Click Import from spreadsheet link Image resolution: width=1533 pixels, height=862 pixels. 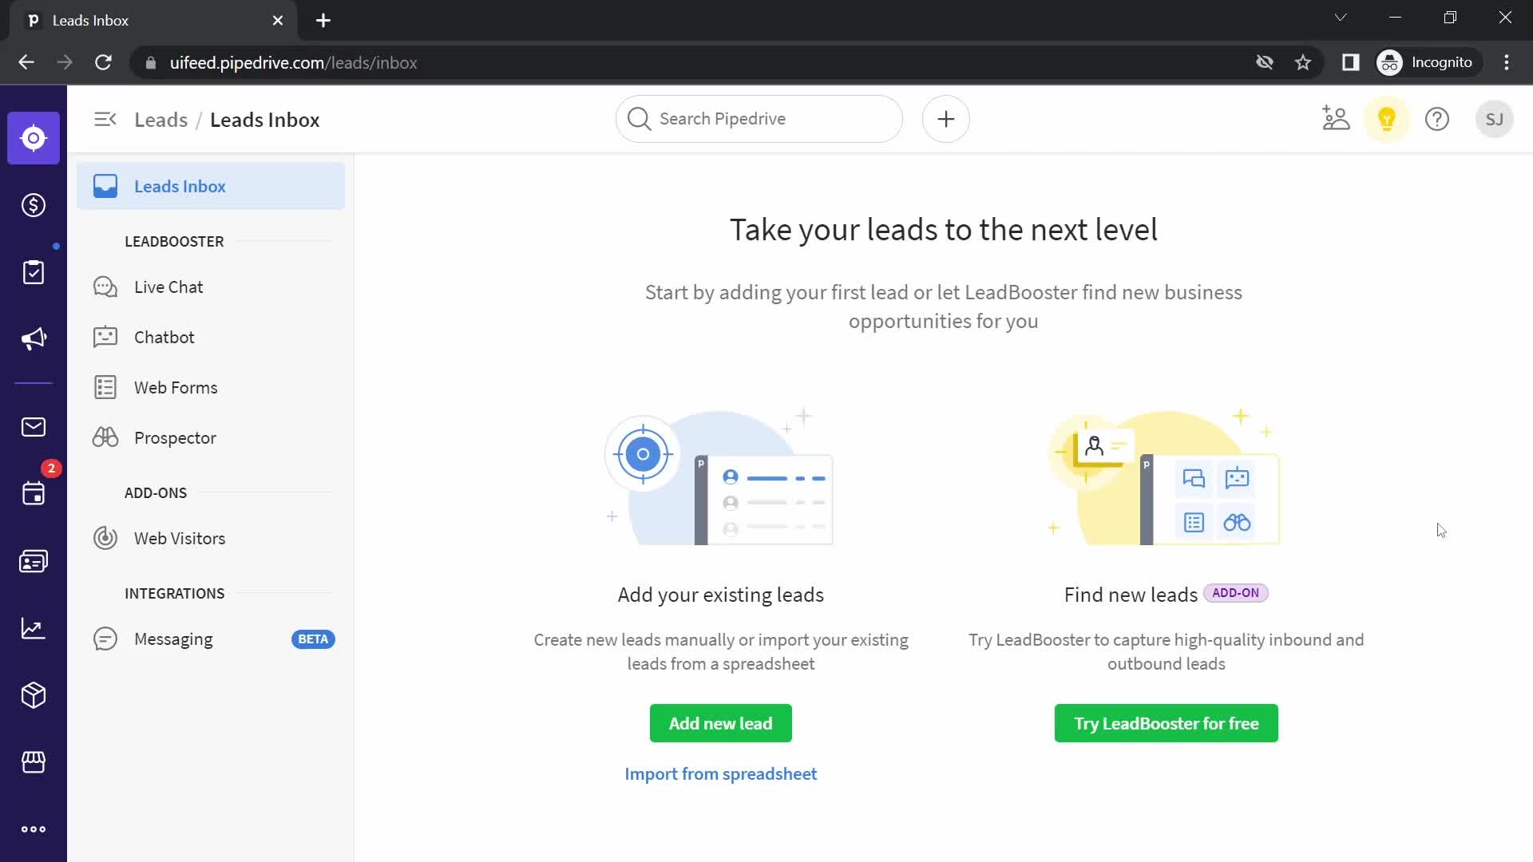pyautogui.click(x=721, y=773)
